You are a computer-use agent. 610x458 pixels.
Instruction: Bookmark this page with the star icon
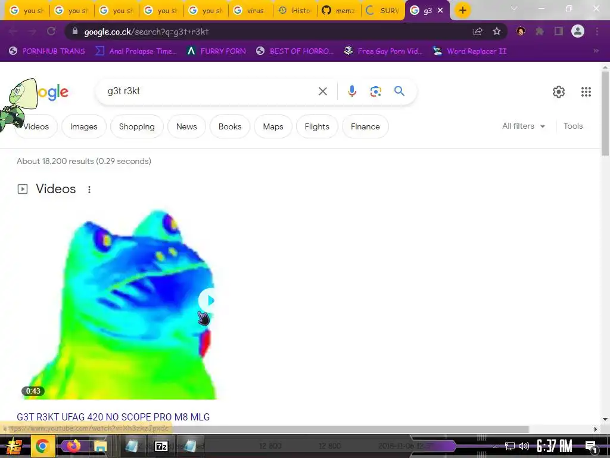497,32
